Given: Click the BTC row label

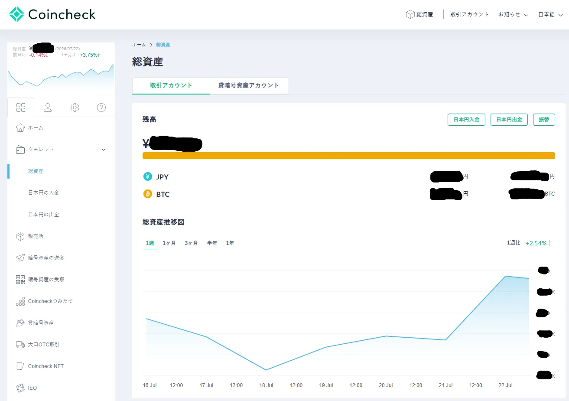Looking at the screenshot, I should tap(163, 194).
